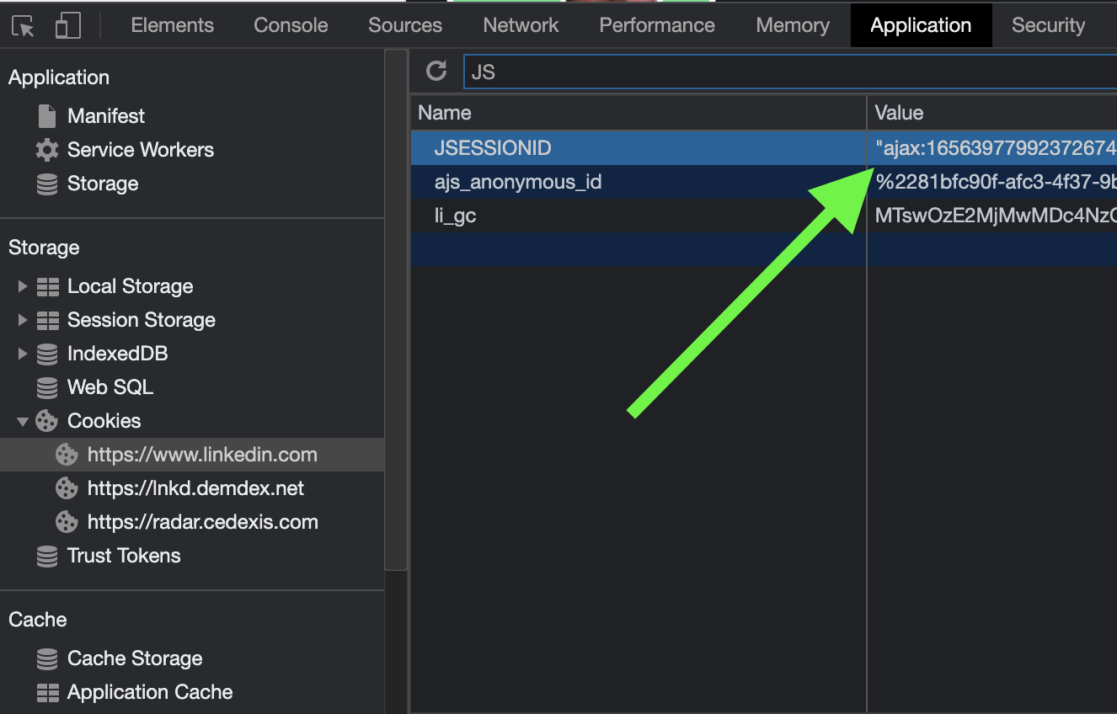The height and width of the screenshot is (714, 1117).
Task: Toggle the device toolbar icon
Action: tap(67, 26)
